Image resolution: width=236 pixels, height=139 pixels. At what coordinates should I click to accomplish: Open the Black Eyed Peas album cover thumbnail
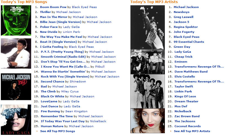(16, 20)
